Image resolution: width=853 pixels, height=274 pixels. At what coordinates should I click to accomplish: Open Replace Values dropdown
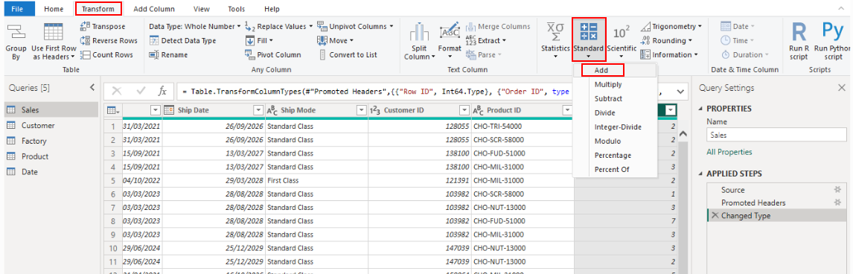coord(278,26)
